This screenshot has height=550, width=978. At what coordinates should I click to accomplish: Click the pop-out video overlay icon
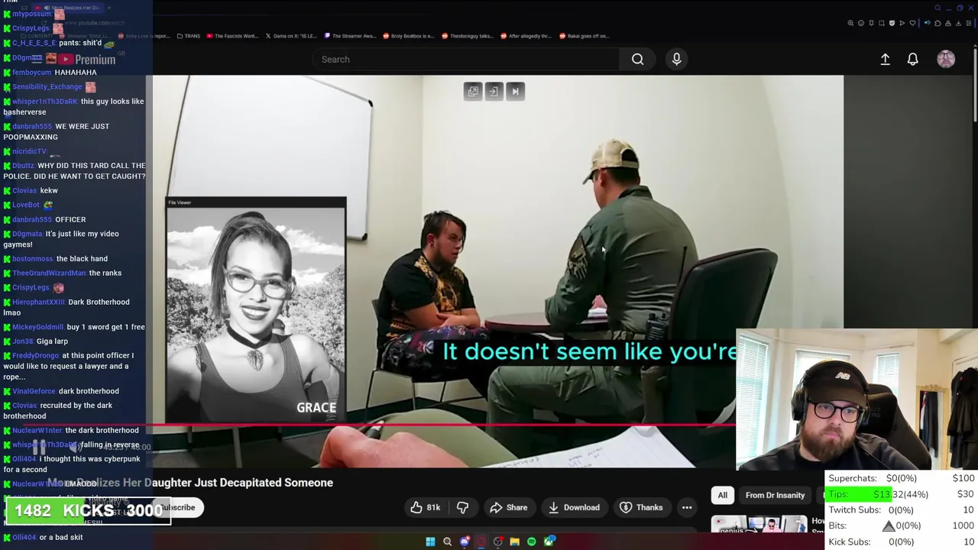(x=473, y=92)
